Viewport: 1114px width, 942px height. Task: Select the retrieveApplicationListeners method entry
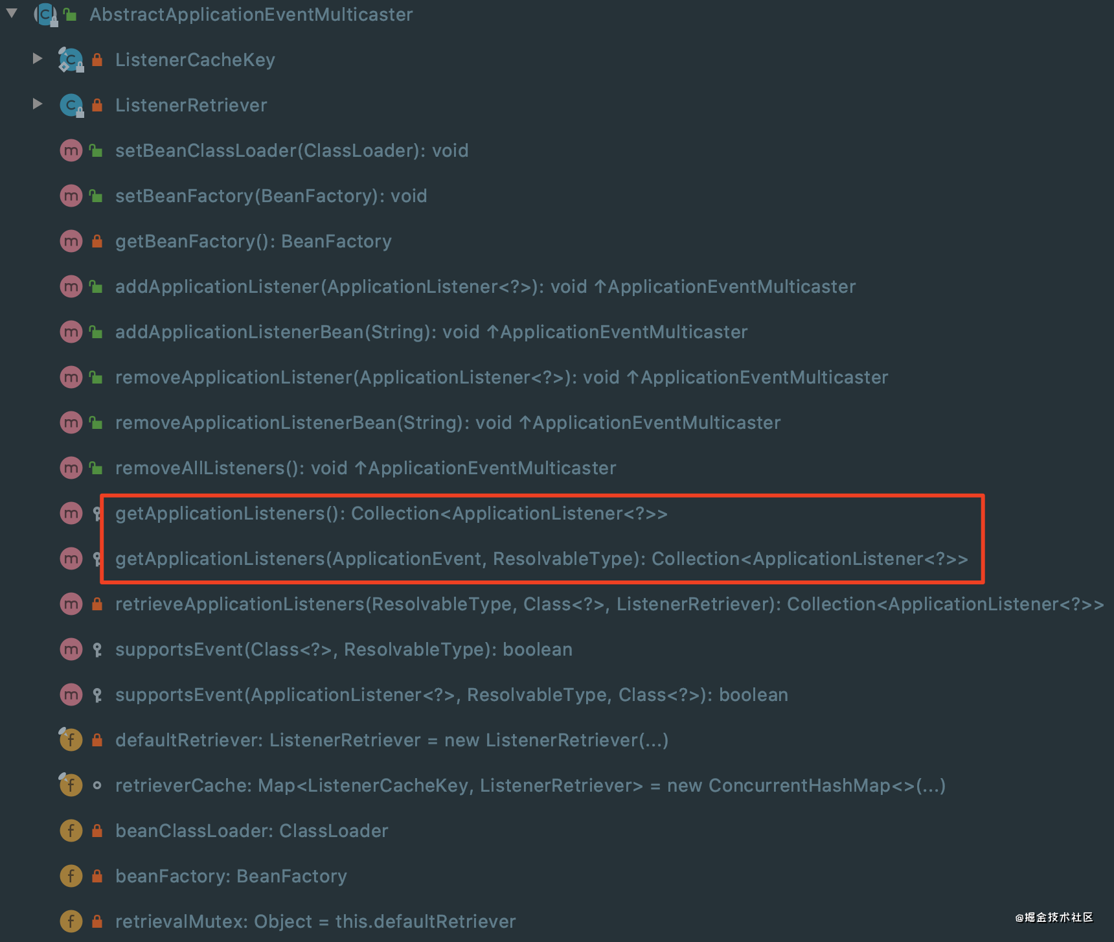click(x=453, y=603)
